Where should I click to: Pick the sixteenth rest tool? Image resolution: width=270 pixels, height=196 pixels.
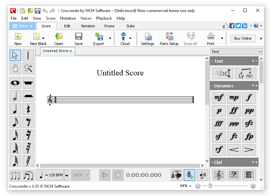click(28, 135)
